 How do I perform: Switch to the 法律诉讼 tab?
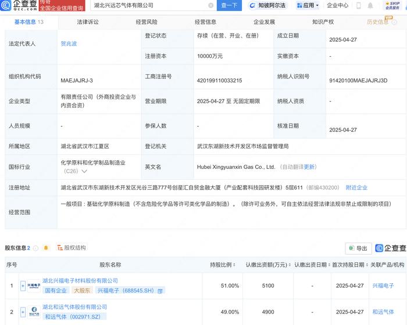click(x=88, y=22)
